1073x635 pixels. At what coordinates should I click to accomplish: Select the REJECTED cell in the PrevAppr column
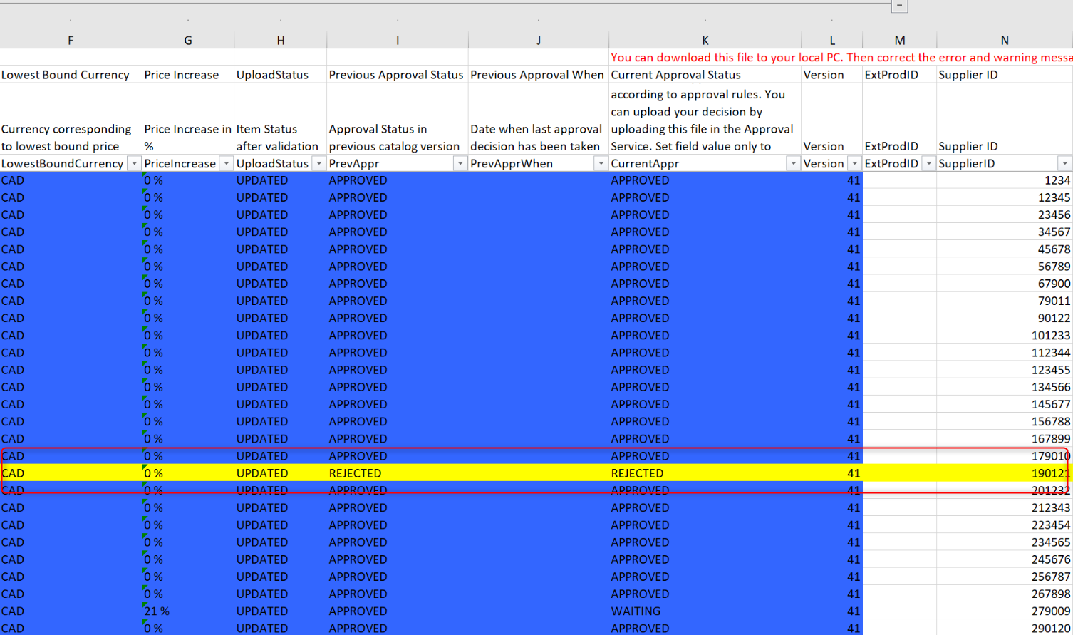click(x=355, y=473)
